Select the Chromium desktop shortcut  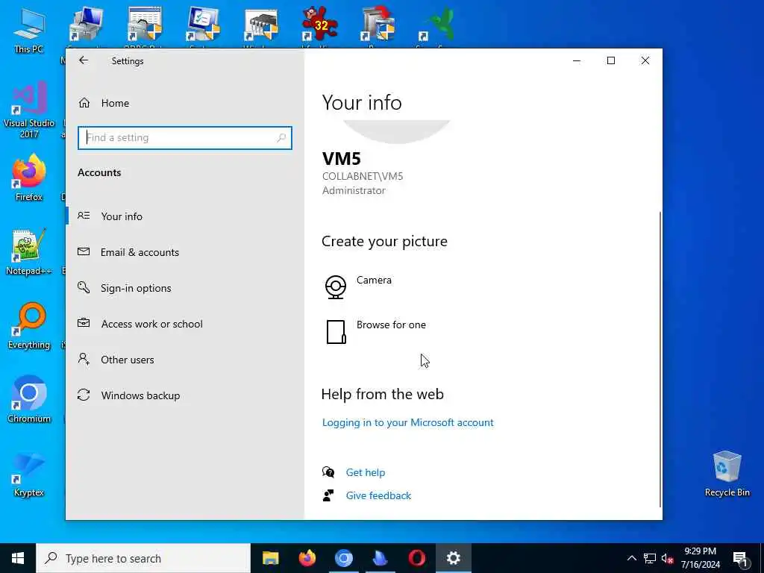click(x=29, y=399)
